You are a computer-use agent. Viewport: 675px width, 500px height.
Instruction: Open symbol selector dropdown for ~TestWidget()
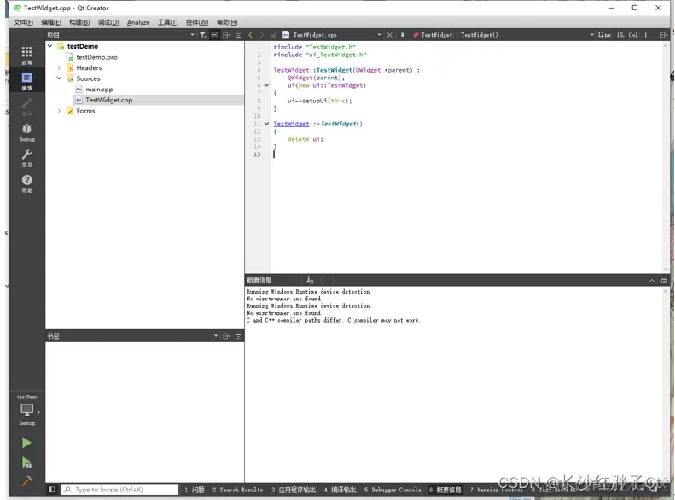592,35
